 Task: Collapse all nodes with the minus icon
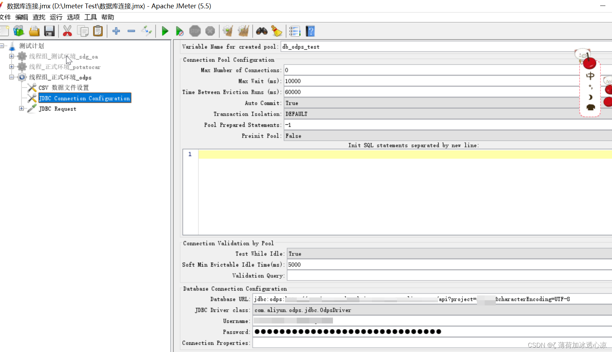[x=131, y=31]
